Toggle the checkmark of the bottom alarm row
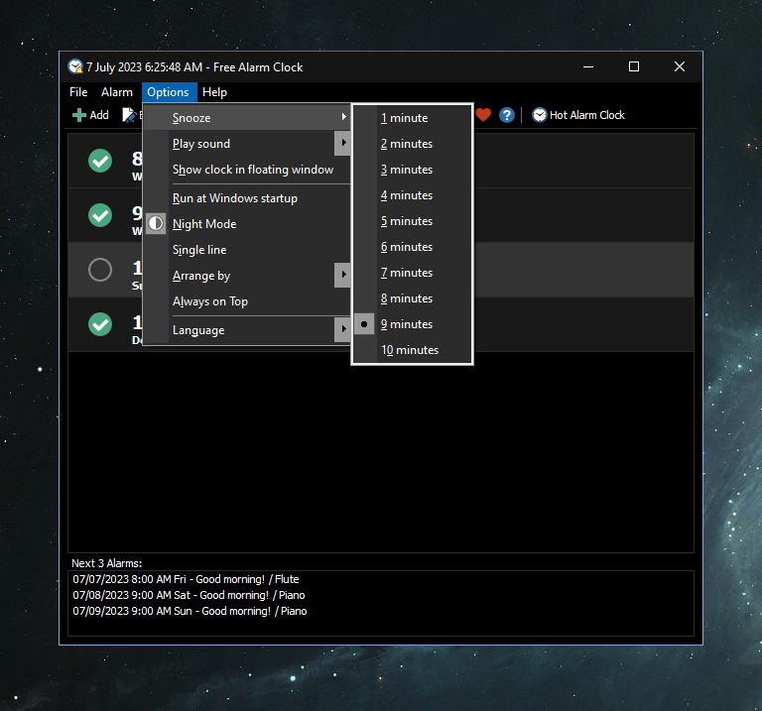 100,324
